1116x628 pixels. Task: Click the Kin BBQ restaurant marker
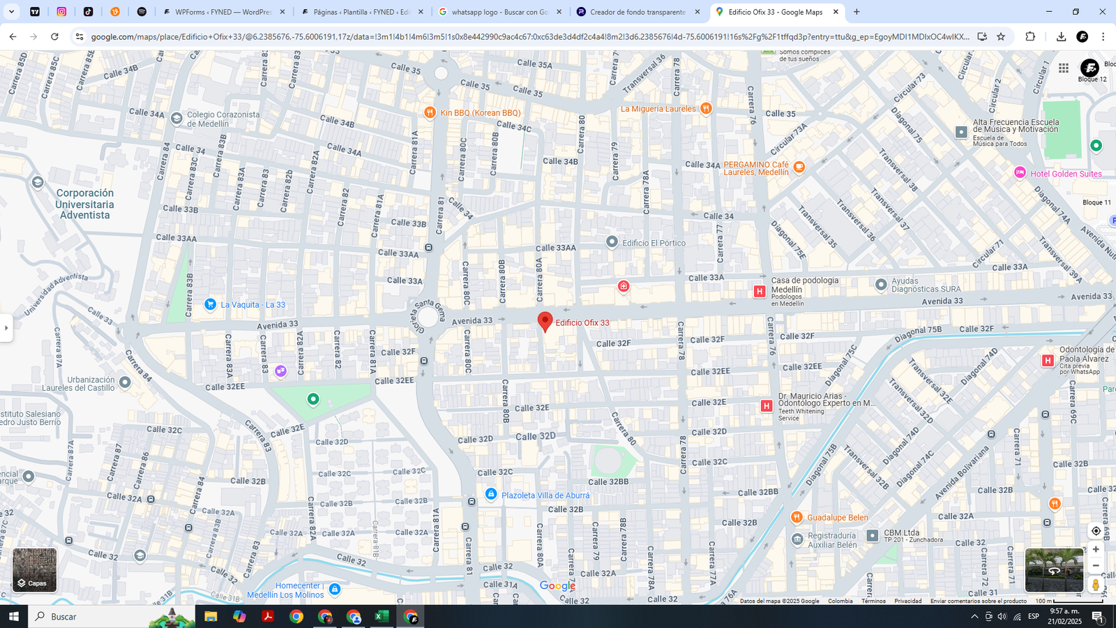coord(430,112)
